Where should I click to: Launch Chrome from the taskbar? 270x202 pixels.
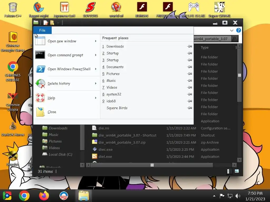point(24,196)
